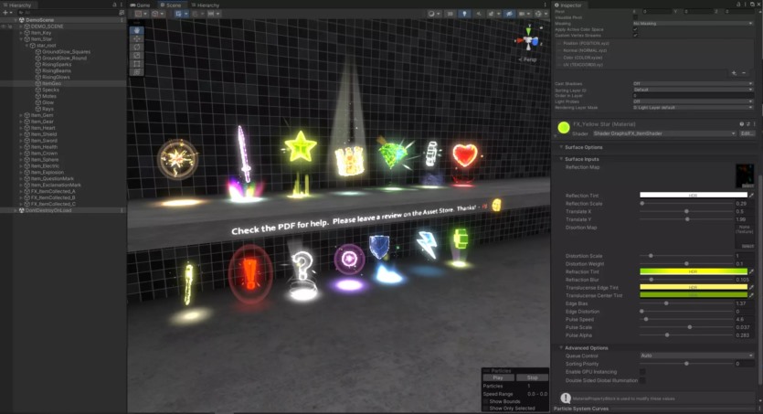Open the Gizmos menu icon
The height and width of the screenshot is (414, 763).
[539, 14]
